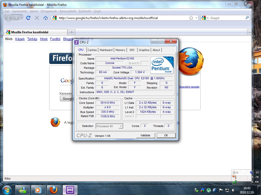Open Windows Live Messenger taskbar icon

(x=22, y=190)
